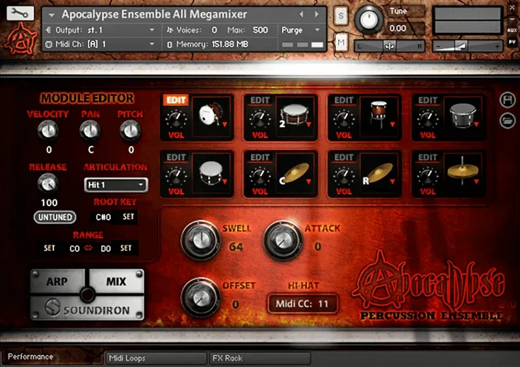This screenshot has height=367, width=520.
Task: Click the save preset floppy icon
Action: [x=508, y=100]
